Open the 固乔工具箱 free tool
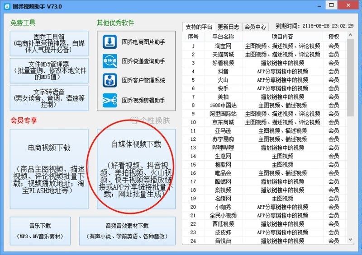 pos(49,43)
